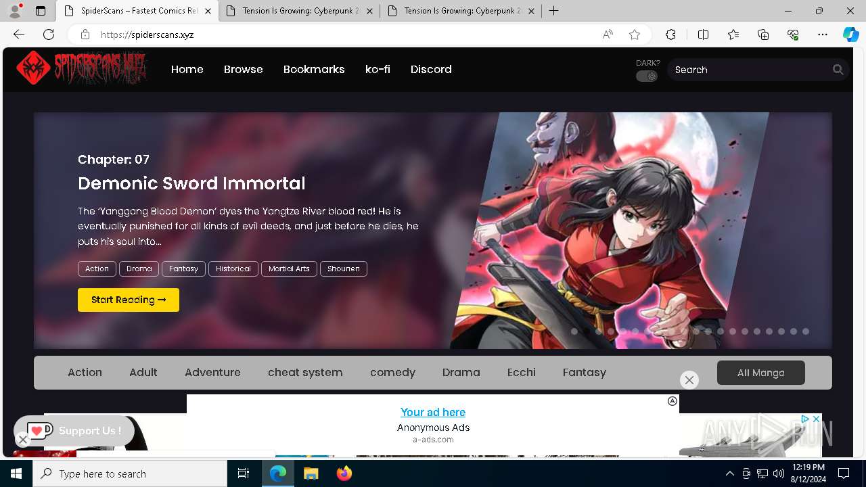Screen dimensions: 866x487
Task: Open the Adventure category
Action: 212,373
